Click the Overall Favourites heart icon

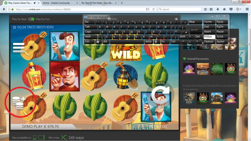(184, 59)
